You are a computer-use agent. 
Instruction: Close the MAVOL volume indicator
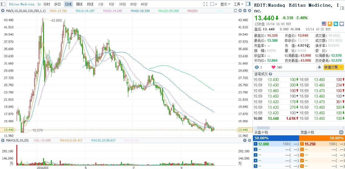(x=245, y=140)
